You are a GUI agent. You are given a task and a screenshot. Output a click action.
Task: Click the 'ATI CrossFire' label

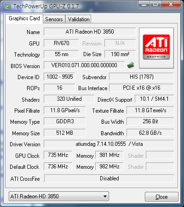pos(25,179)
